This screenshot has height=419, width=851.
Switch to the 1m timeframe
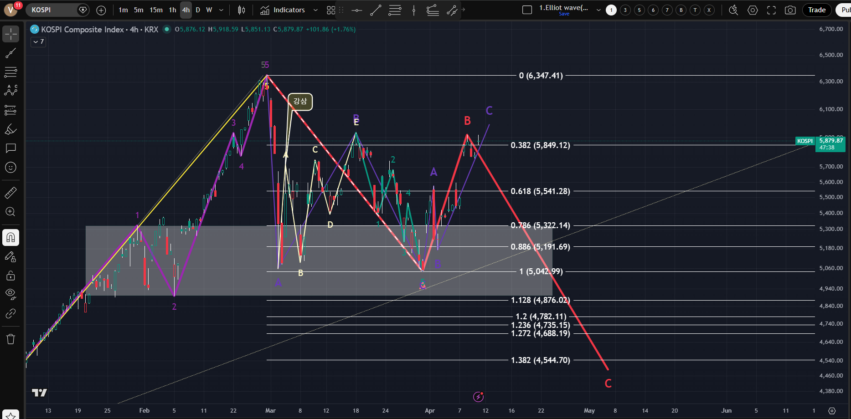pos(123,10)
